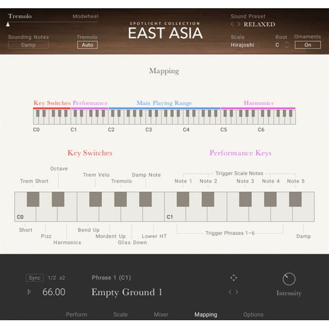Viewport: 329px width, 329px height.
Task: Switch to the Perform tab
Action: click(77, 314)
